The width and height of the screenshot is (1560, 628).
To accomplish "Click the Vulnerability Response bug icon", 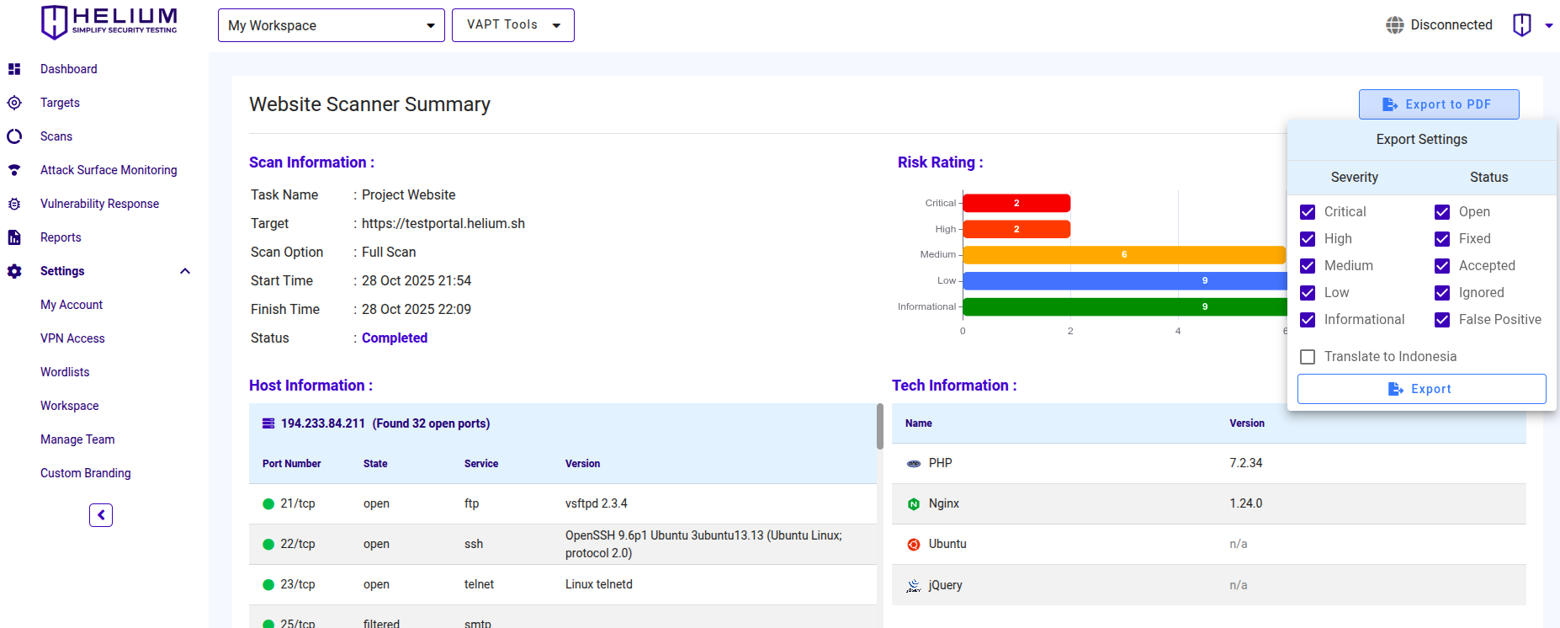I will pyautogui.click(x=14, y=204).
